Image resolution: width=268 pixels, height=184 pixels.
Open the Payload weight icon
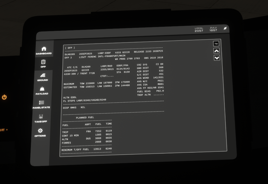point(42,89)
